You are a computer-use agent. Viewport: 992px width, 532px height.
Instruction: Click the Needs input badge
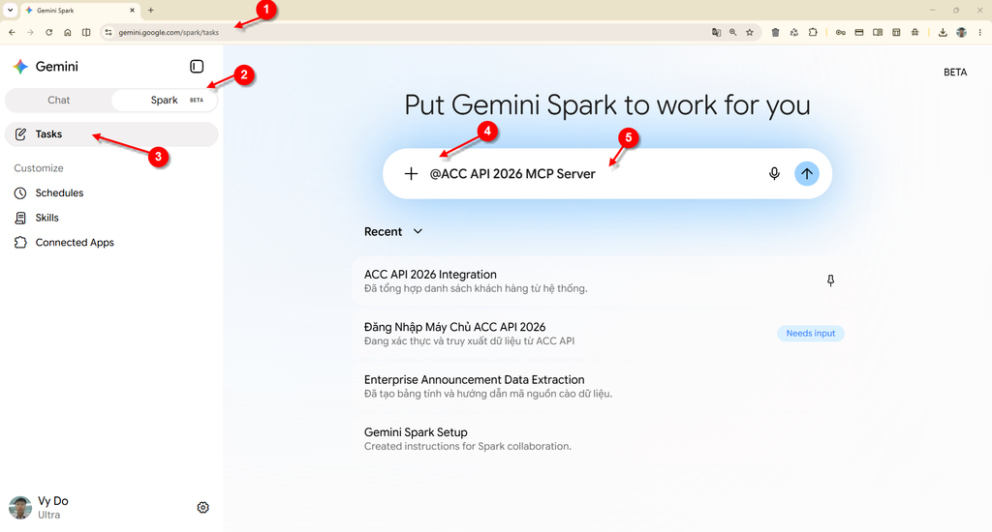click(811, 333)
